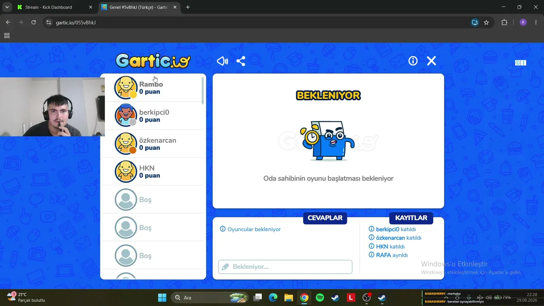544x306 pixels.
Task: Open the apps grid in bookmarks bar
Action: (x=7, y=36)
